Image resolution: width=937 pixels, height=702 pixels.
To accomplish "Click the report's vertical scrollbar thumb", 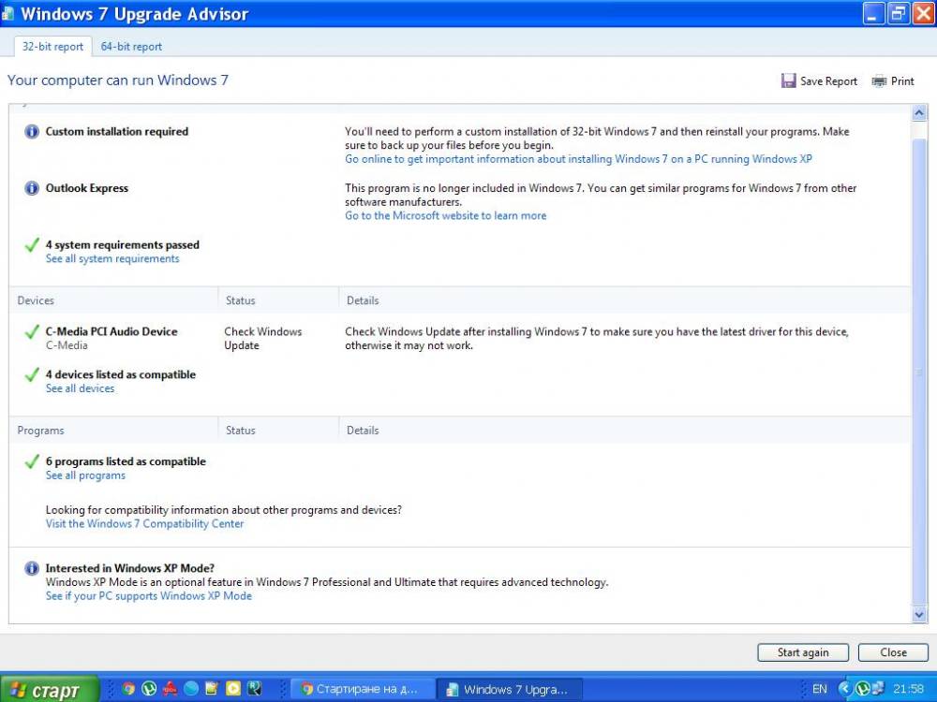I will (919, 372).
